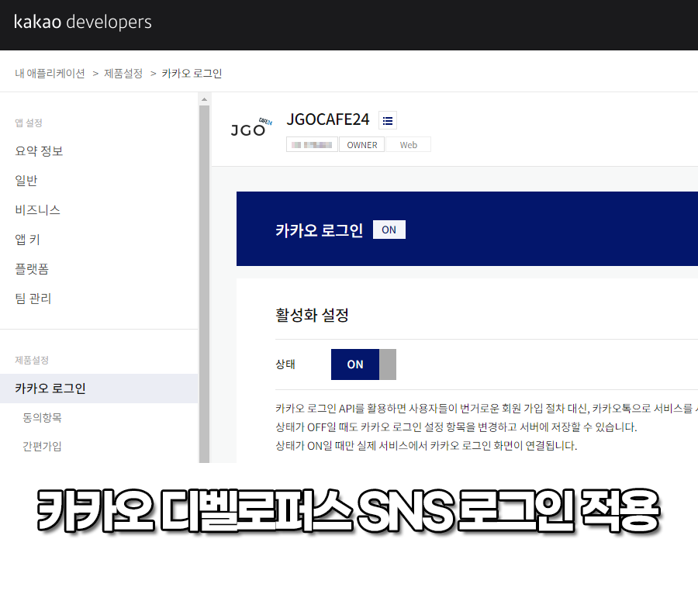Click the ON badge in the blue banner

tap(389, 230)
